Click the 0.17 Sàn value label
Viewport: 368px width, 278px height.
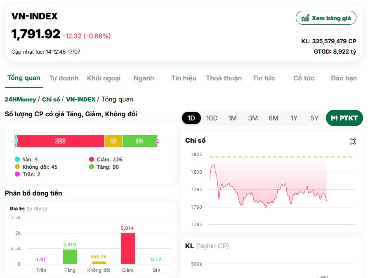[x=156, y=259]
